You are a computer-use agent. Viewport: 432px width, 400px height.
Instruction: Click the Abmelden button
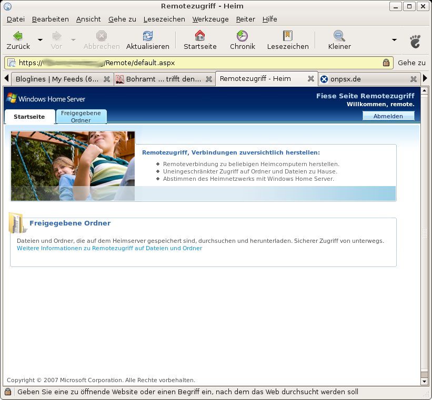388,116
